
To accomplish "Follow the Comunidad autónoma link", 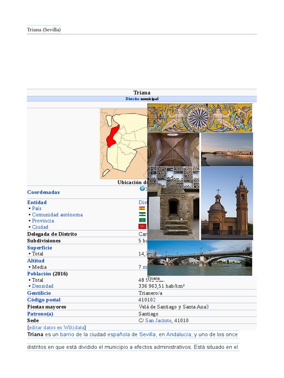I will (57, 215).
